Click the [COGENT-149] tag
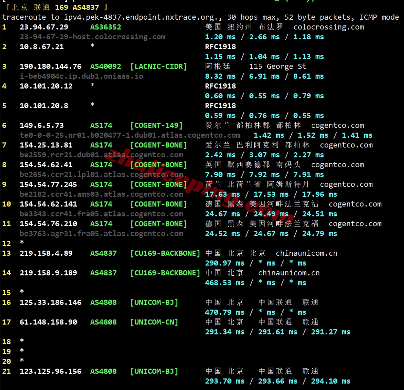This screenshot has width=404, height=390. pos(157,125)
